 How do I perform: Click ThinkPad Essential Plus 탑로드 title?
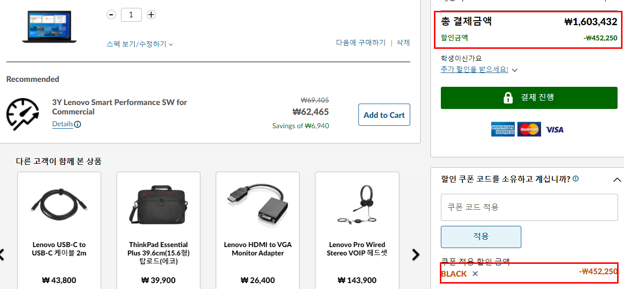[x=158, y=253]
